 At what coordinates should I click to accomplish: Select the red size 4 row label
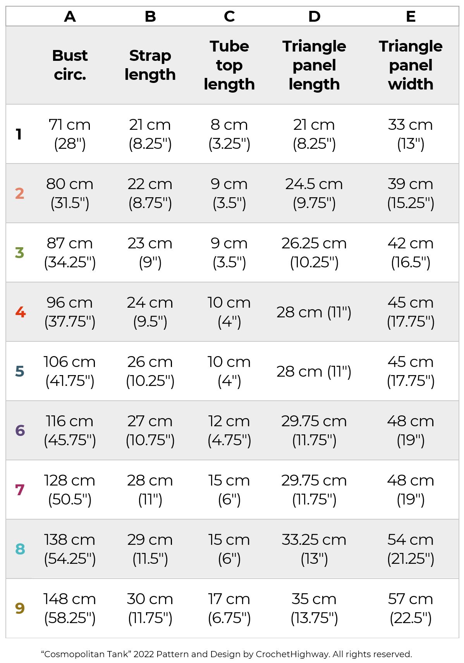pos(20,312)
